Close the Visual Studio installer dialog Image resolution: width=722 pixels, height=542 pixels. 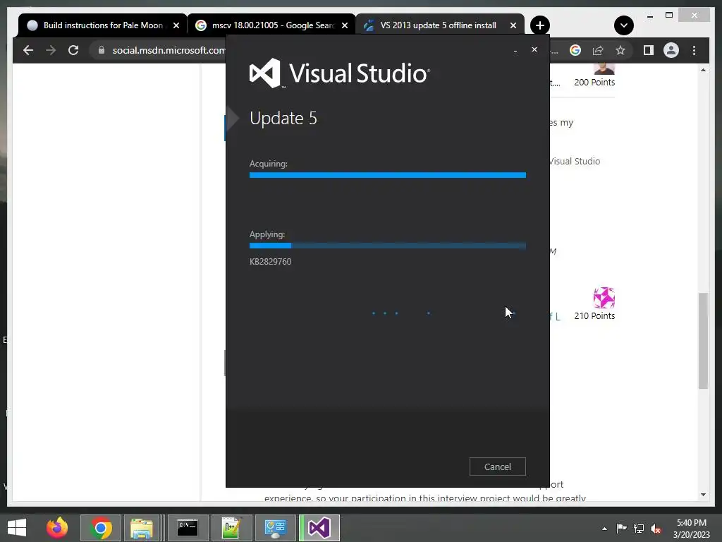click(534, 49)
